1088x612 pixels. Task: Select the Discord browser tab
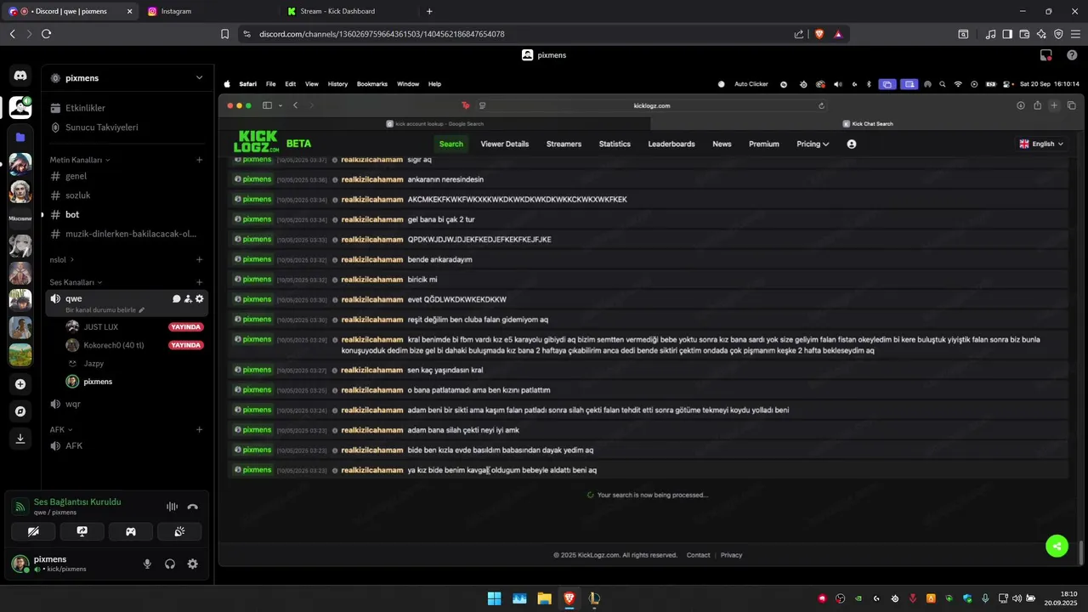point(70,11)
